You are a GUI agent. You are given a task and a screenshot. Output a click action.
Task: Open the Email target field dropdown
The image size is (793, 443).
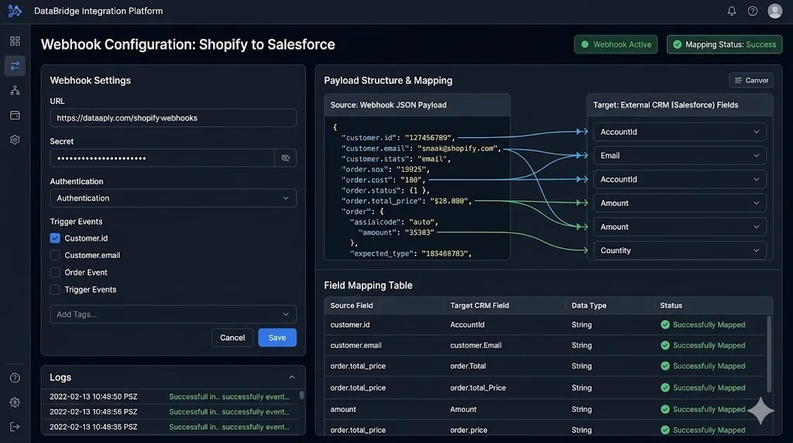pyautogui.click(x=680, y=156)
